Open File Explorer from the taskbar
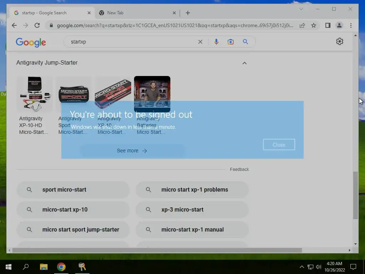Image resolution: width=365 pixels, height=274 pixels. click(43, 267)
